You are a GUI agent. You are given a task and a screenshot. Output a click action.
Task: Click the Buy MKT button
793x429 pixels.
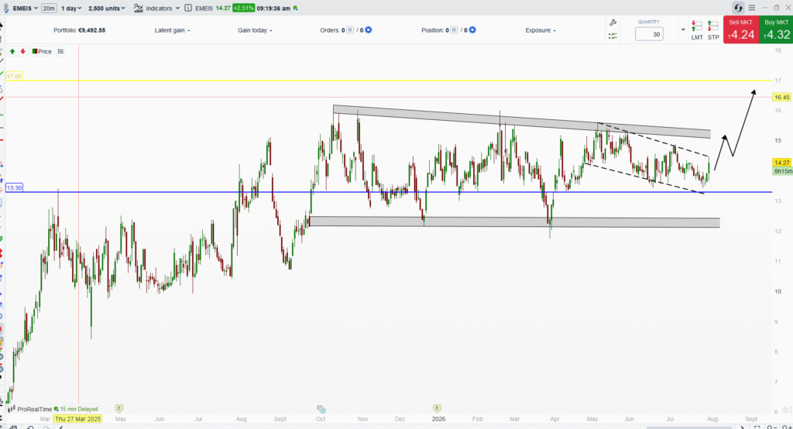click(x=776, y=30)
